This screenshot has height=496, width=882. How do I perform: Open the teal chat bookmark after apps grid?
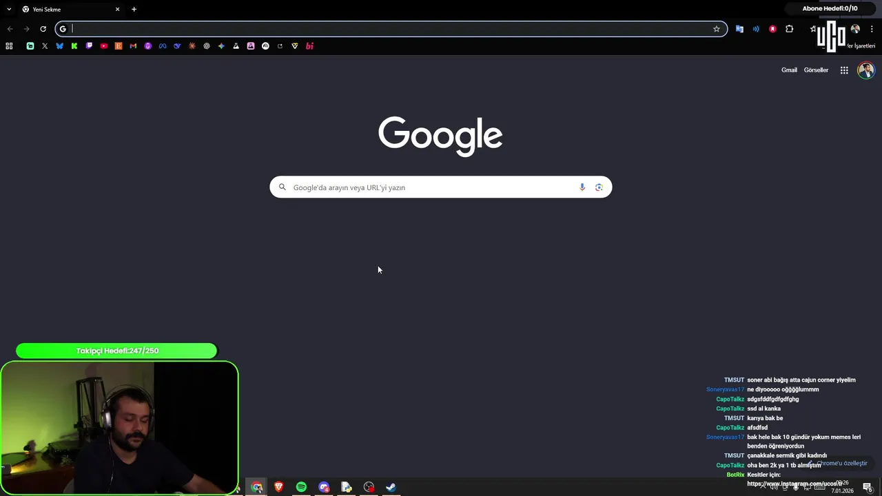(30, 46)
